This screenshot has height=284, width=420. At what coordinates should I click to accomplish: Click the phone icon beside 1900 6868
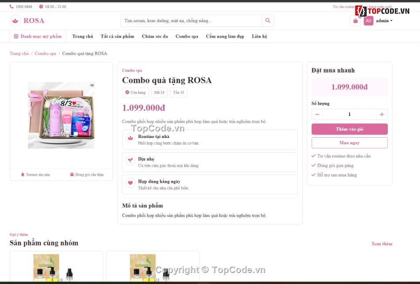(11, 7)
